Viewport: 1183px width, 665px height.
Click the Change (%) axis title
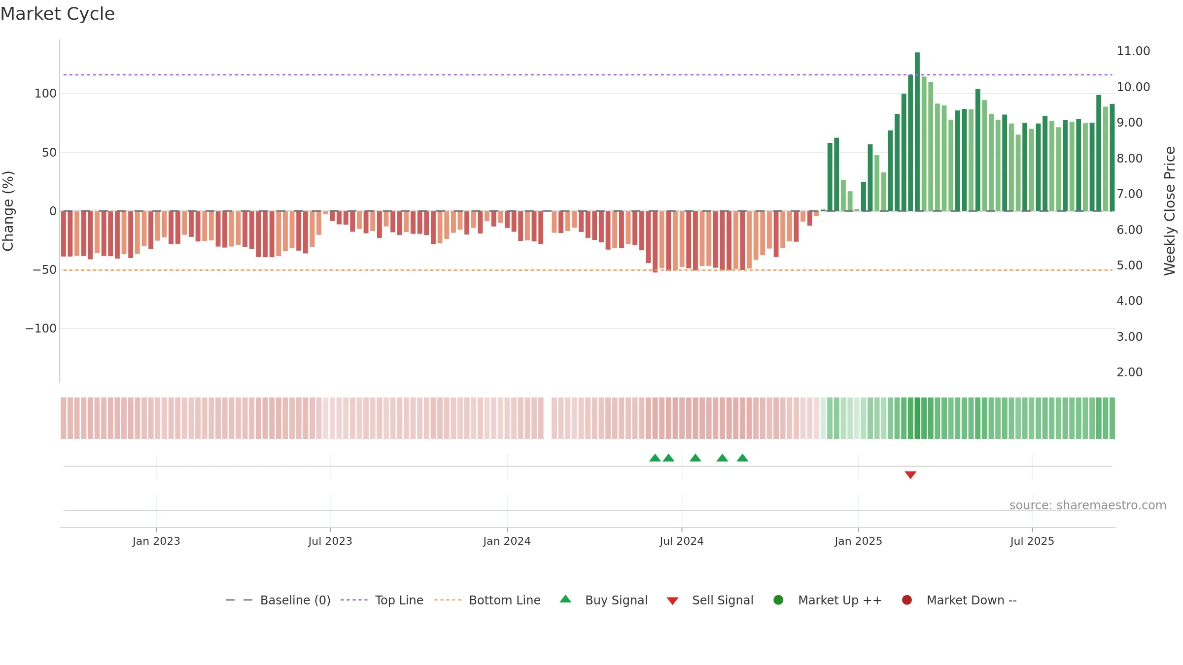tap(8, 211)
